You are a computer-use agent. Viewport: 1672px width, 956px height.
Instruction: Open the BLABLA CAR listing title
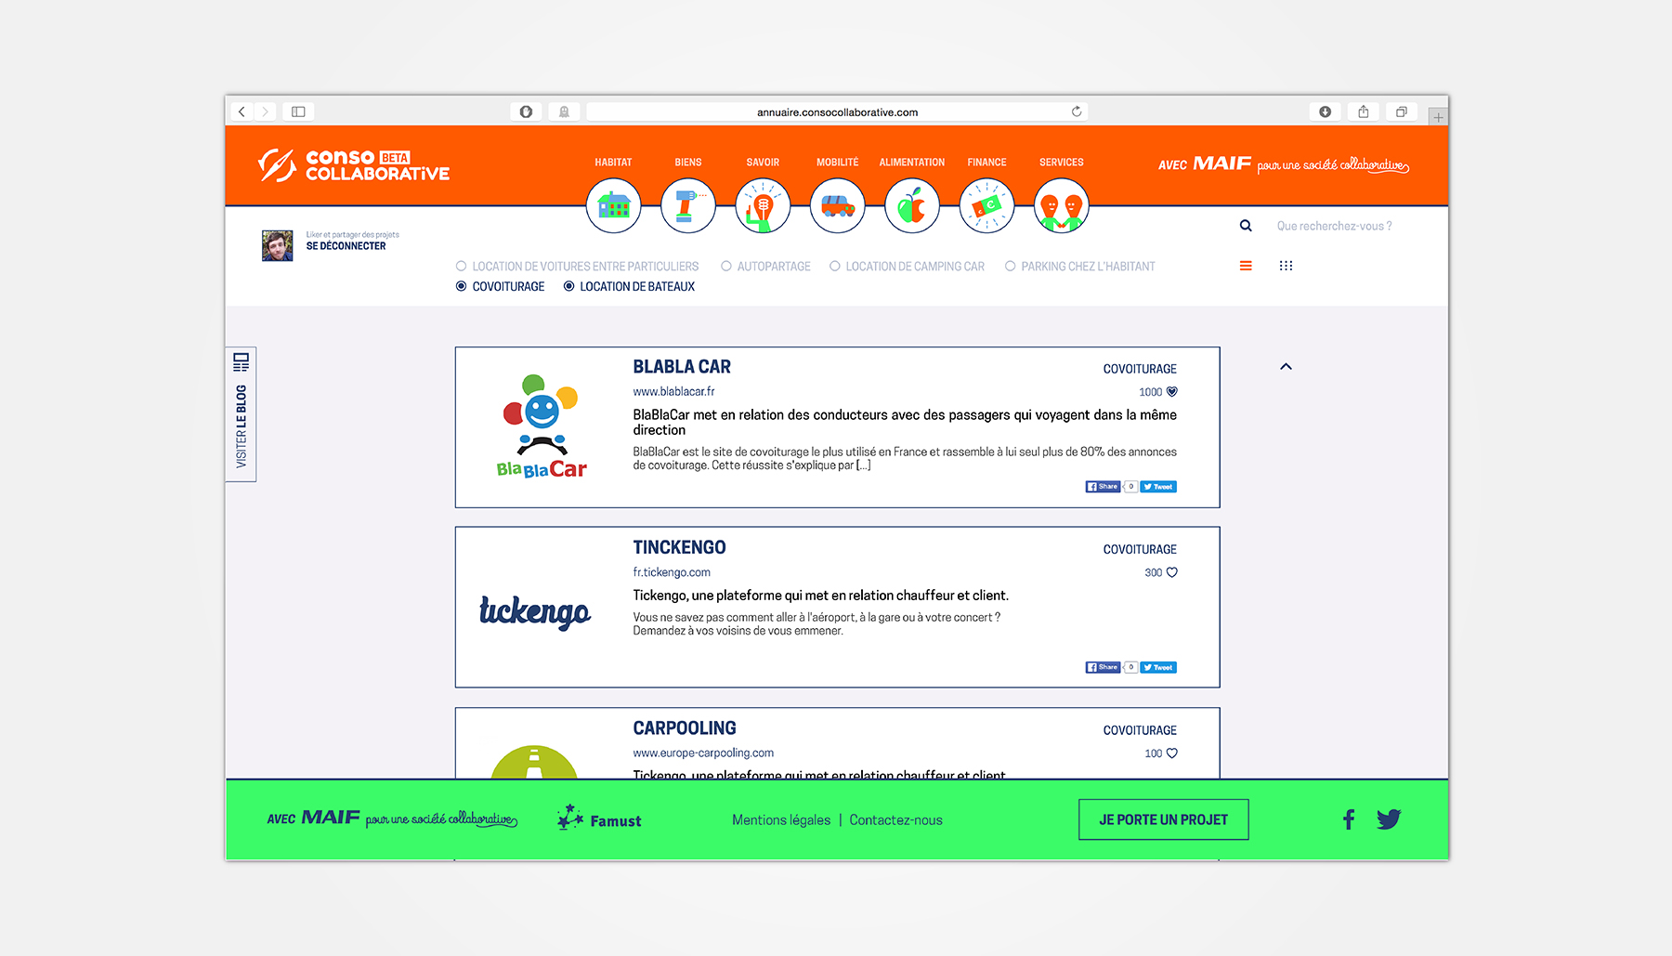coord(682,367)
